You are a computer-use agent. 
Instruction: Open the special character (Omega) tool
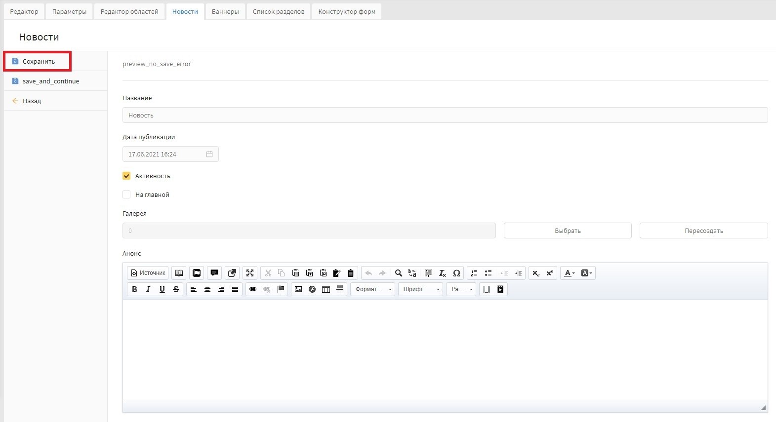pos(456,273)
